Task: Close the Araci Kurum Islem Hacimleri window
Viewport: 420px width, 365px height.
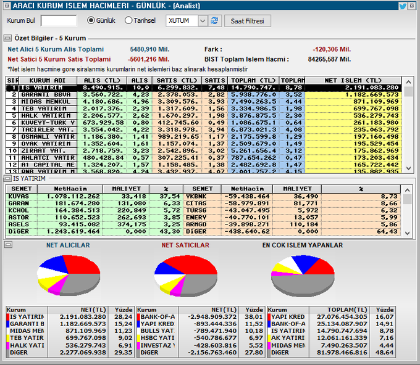Action: click(x=412, y=6)
